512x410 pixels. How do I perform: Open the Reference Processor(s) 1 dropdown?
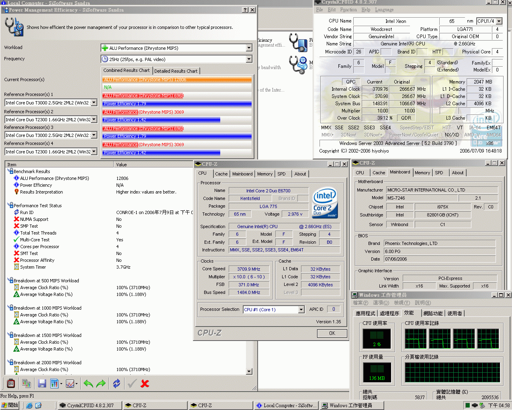[x=94, y=103]
